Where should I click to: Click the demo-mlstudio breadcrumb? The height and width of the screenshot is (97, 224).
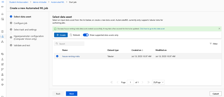40,2
